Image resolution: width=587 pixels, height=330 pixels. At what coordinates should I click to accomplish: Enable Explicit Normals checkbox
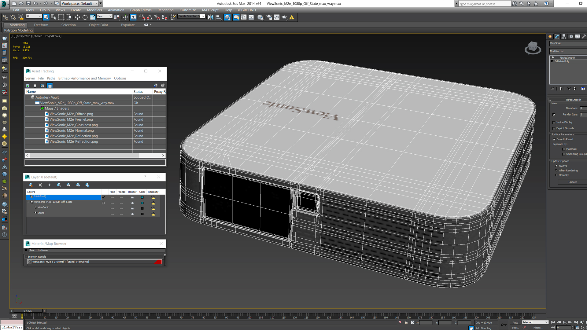coord(554,128)
